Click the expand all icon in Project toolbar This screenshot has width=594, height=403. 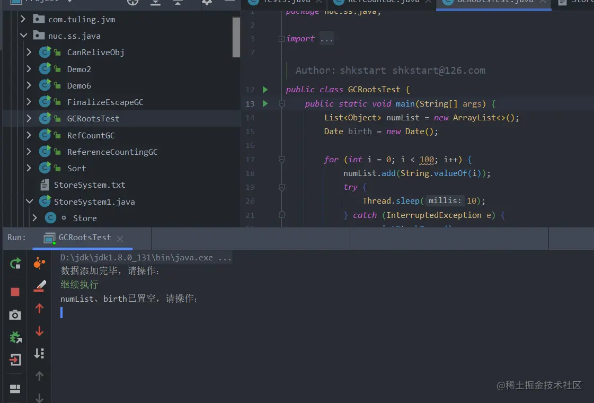[155, 2]
